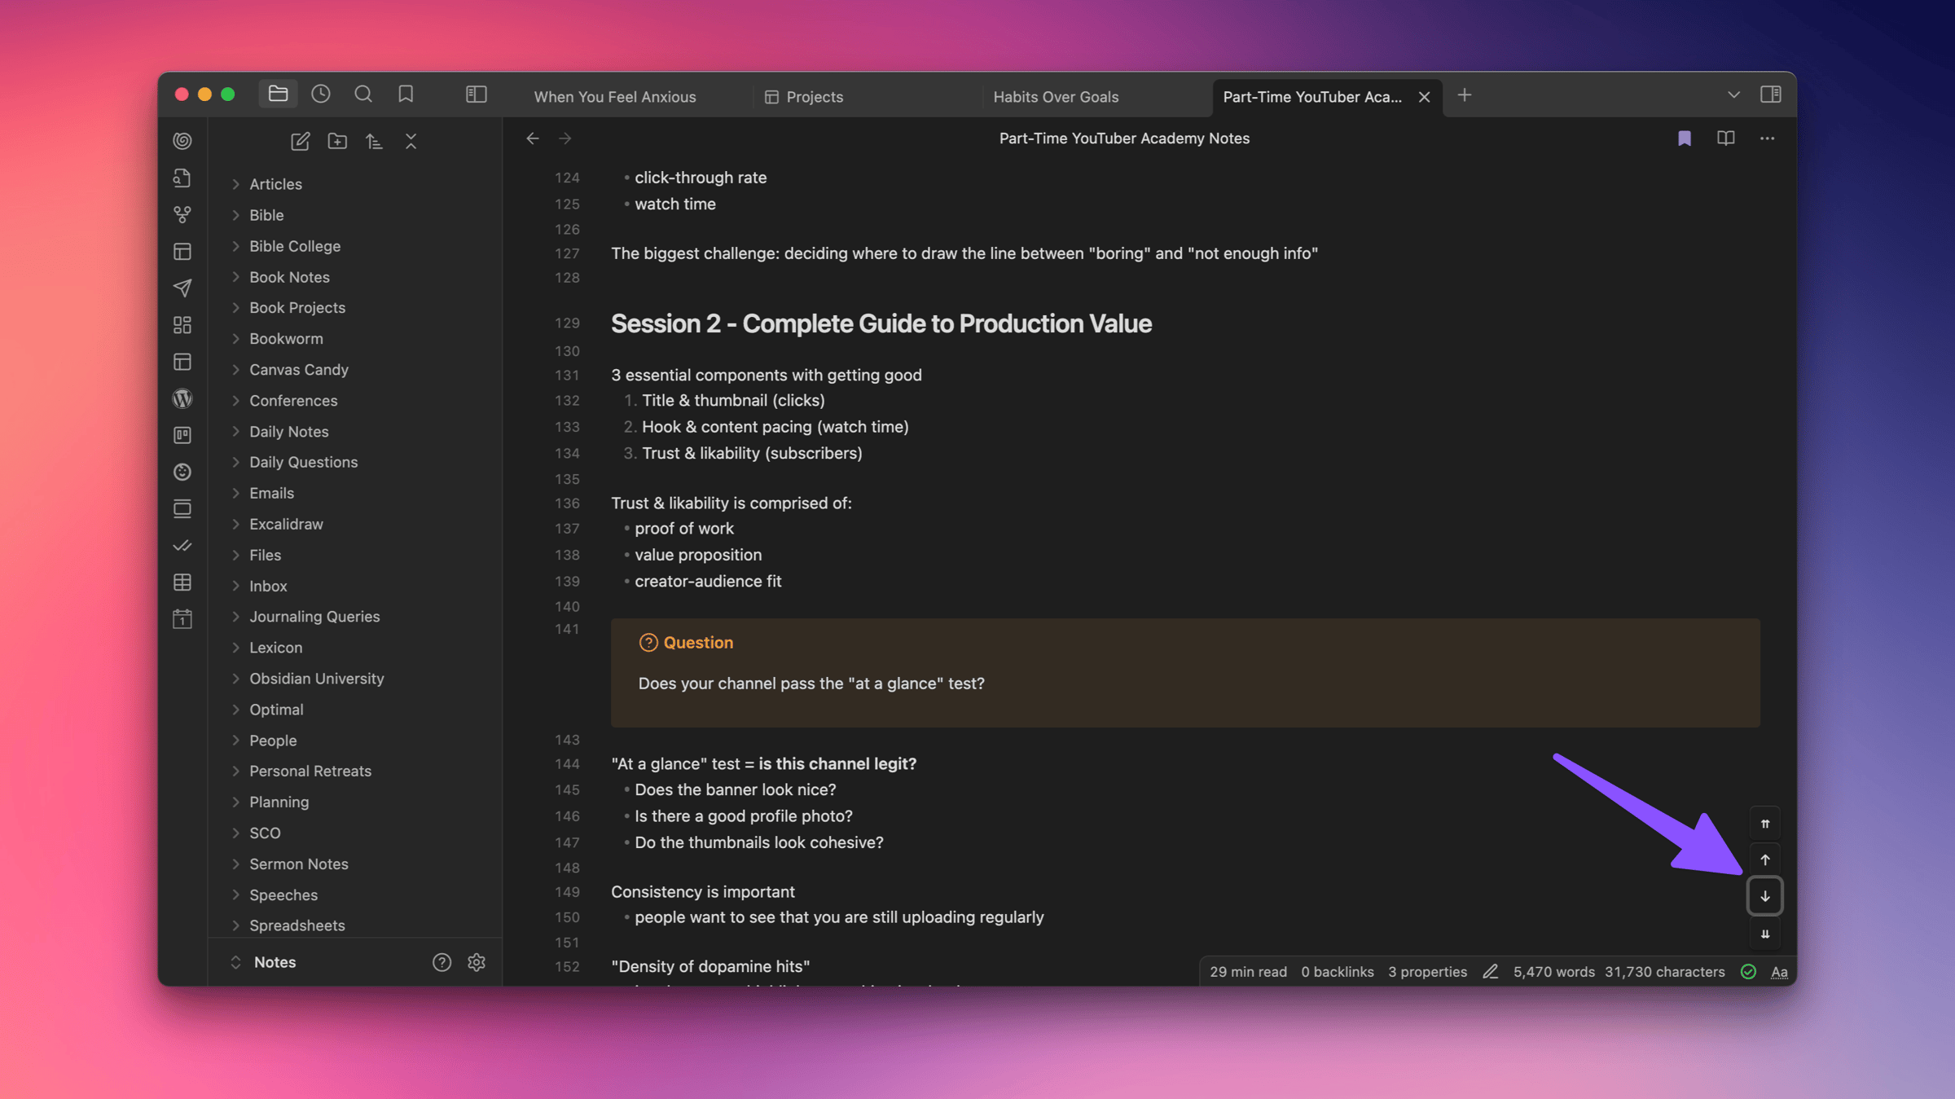Click the note title in header

click(1124, 138)
